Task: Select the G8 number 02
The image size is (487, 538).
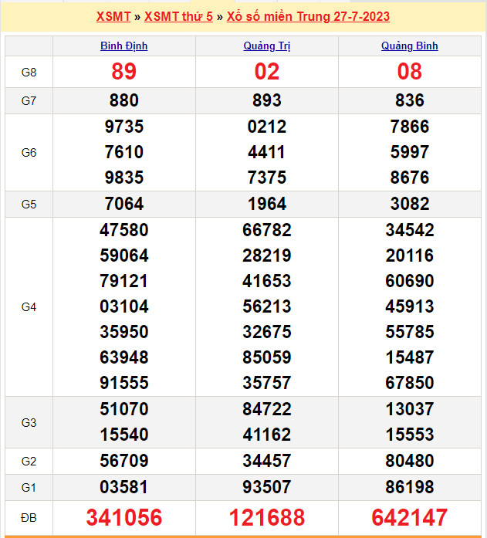Action: (266, 72)
